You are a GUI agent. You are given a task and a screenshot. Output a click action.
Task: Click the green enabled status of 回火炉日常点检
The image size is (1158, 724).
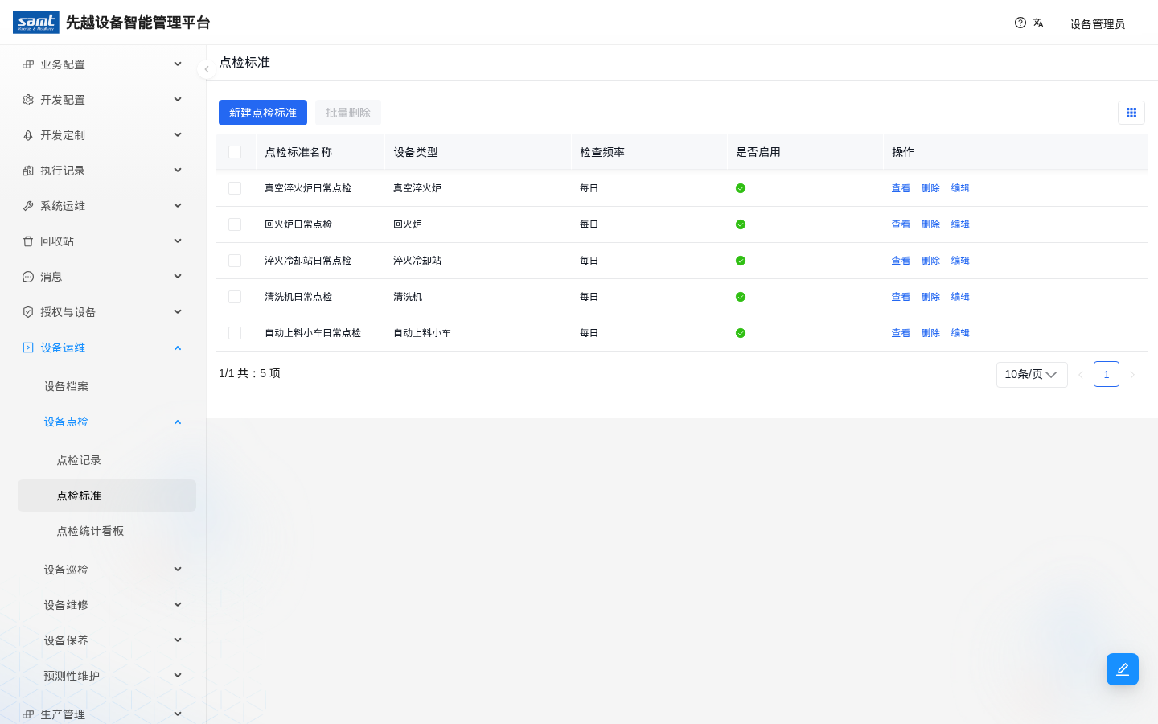[x=741, y=224]
